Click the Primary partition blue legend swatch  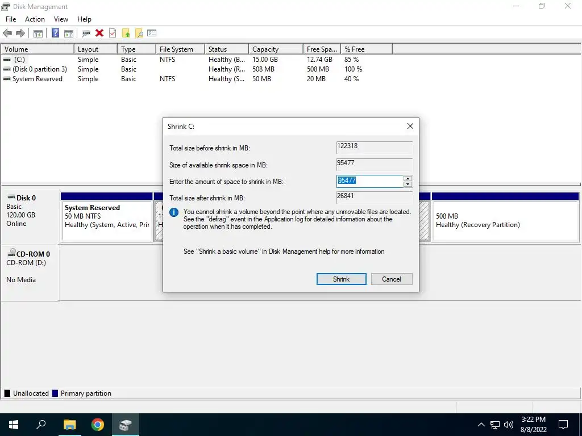pos(55,393)
